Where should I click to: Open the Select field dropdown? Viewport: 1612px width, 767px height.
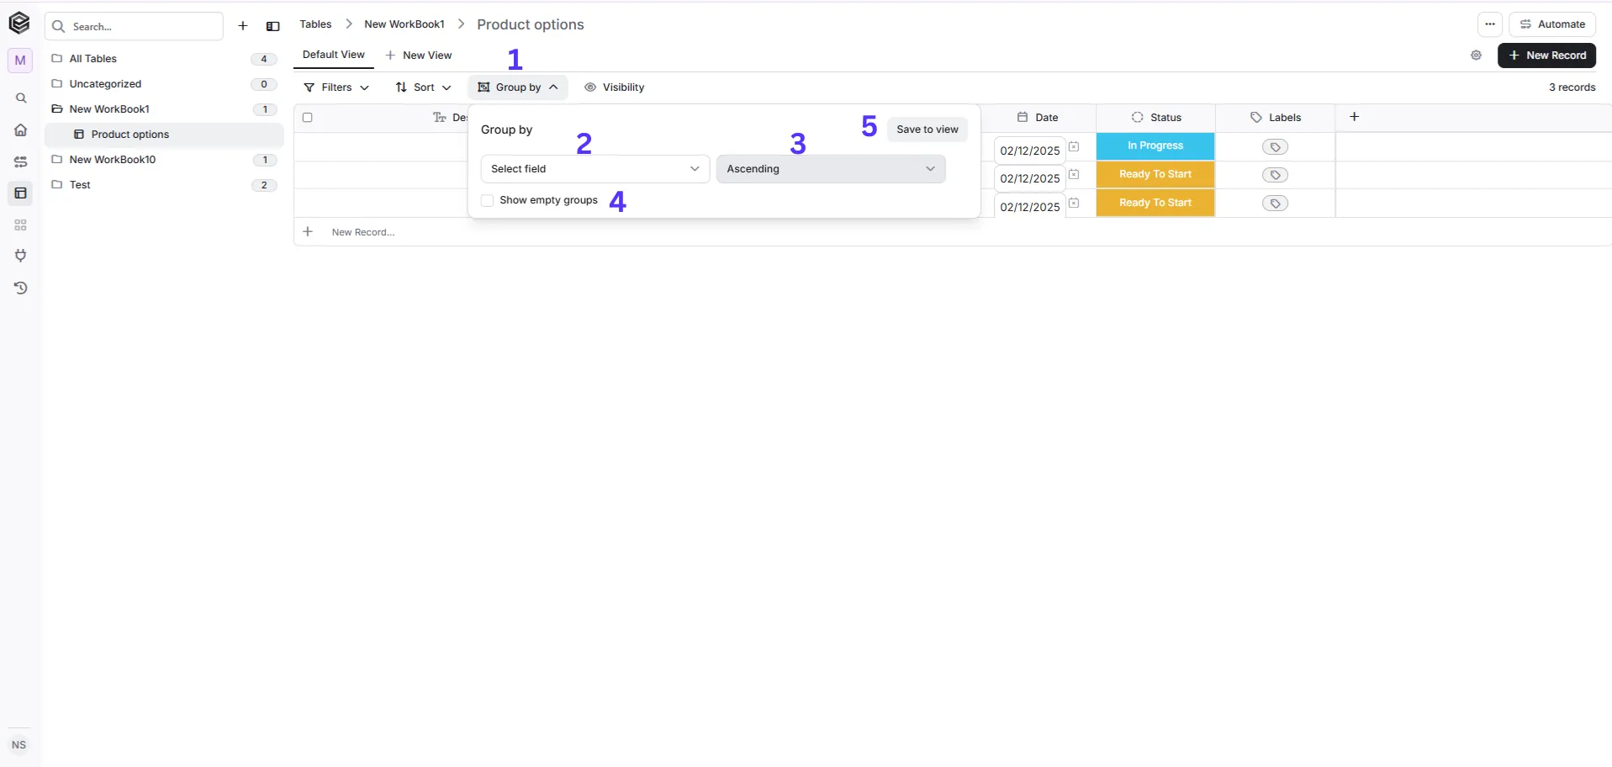(x=595, y=169)
